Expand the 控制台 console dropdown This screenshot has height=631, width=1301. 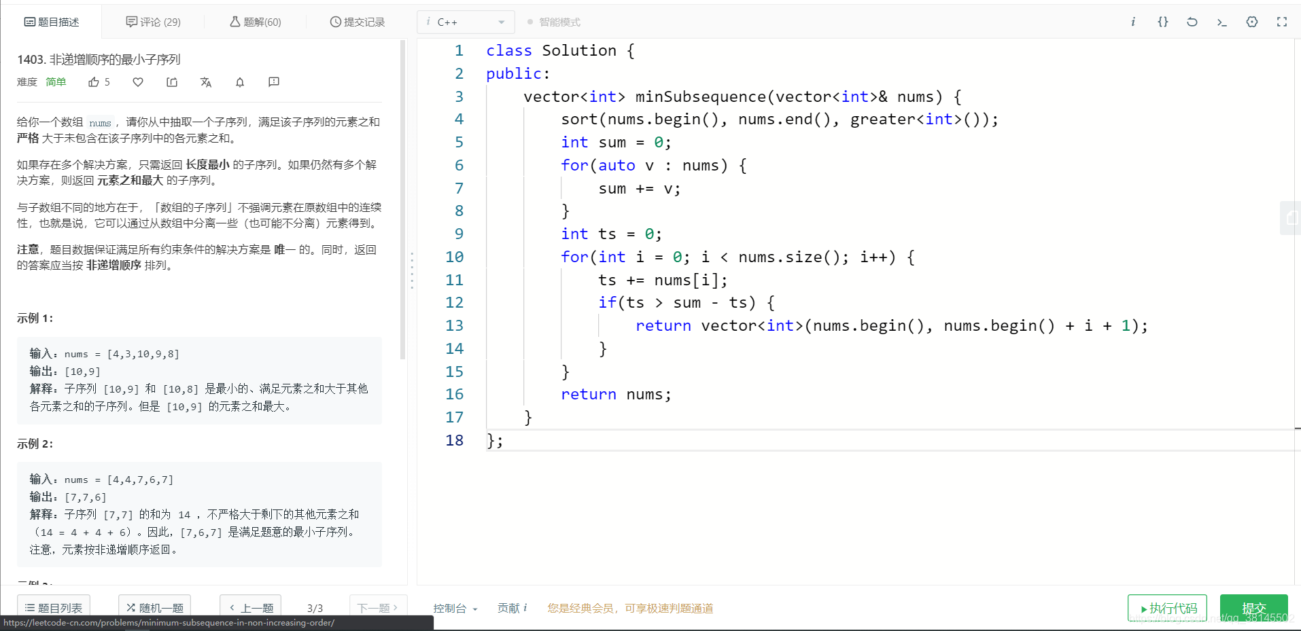(x=455, y=608)
